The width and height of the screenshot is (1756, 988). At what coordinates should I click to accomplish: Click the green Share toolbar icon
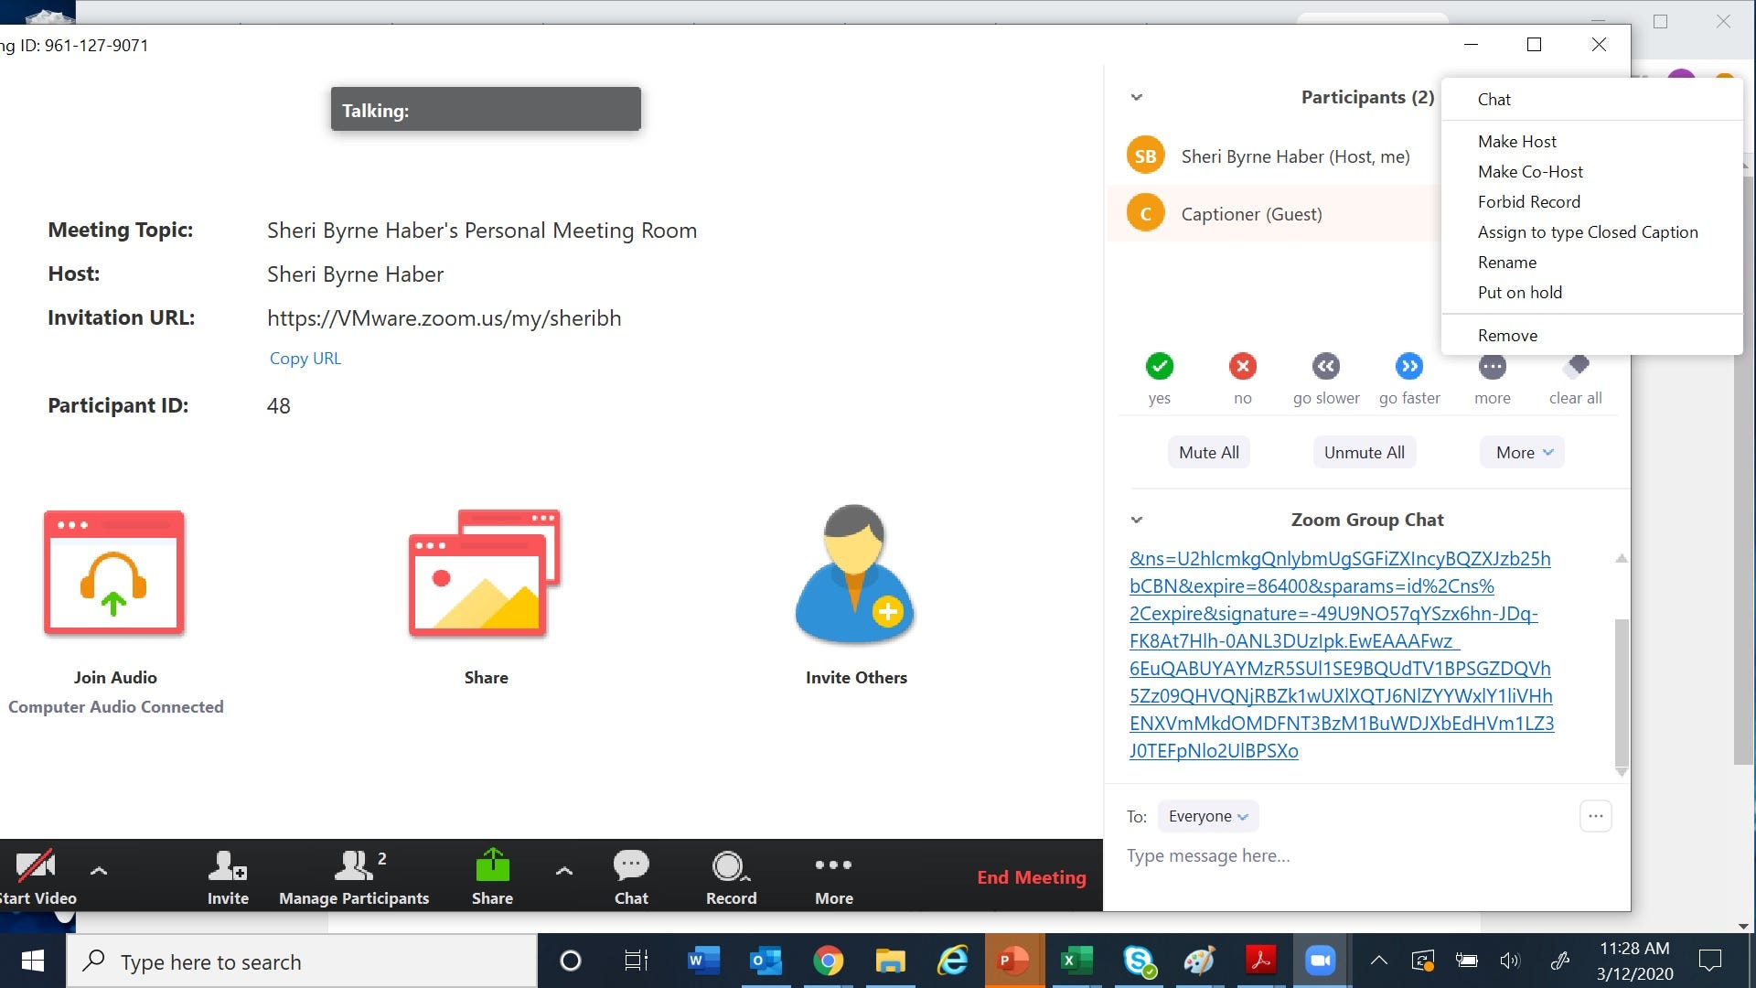tap(492, 864)
